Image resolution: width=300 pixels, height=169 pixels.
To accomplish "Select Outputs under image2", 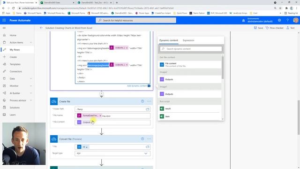I will (x=190, y=79).
